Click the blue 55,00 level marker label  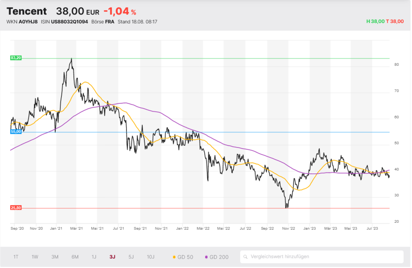pyautogui.click(x=16, y=132)
